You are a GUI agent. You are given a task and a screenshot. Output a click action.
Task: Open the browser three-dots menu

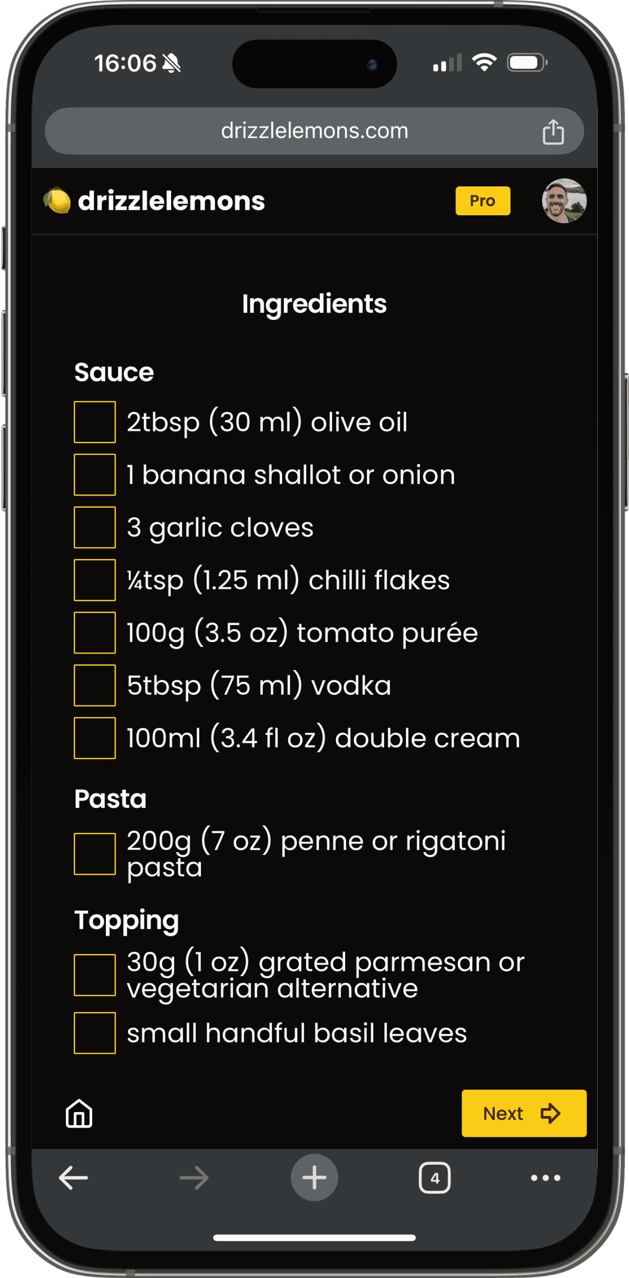click(545, 1177)
